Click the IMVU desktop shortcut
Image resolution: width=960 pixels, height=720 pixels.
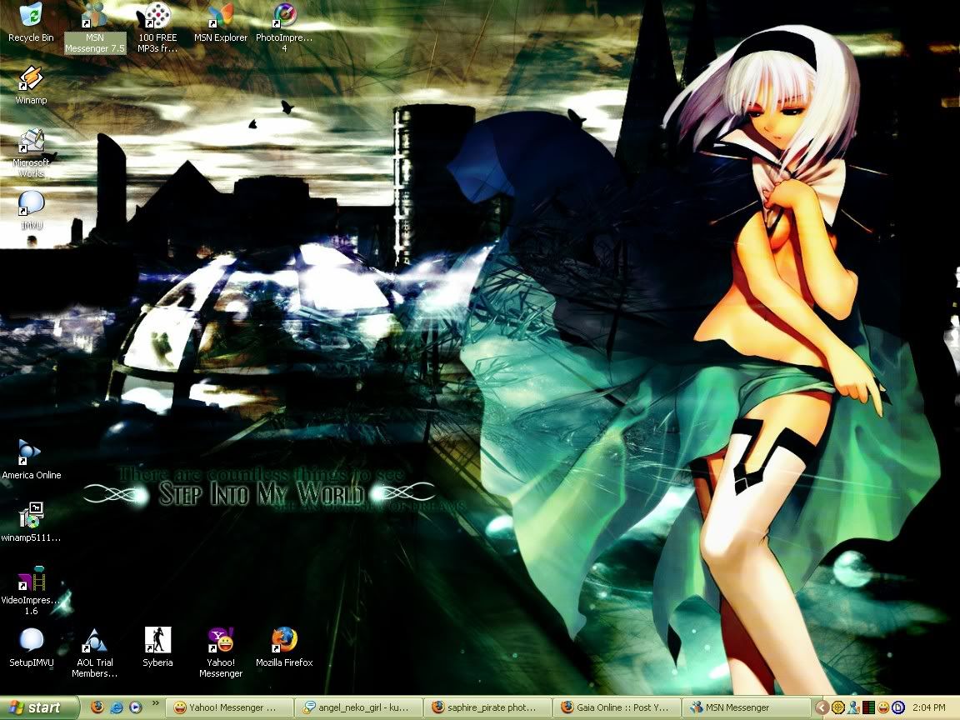tap(31, 210)
